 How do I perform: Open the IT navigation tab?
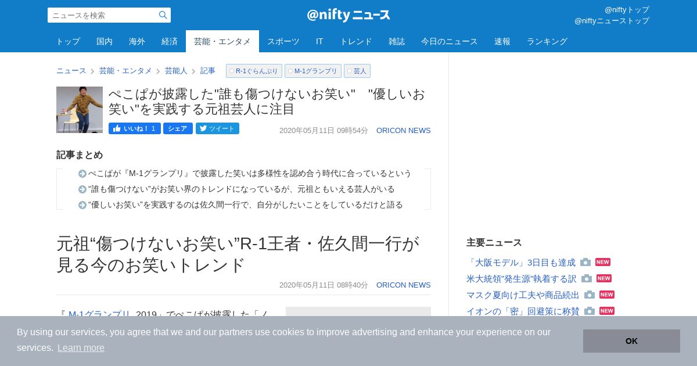(x=319, y=41)
